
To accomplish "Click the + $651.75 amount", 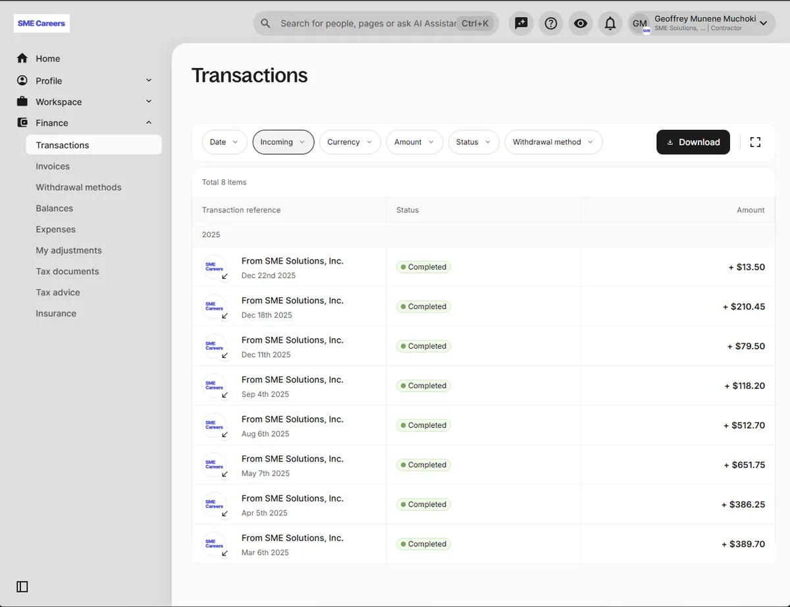I will click(745, 465).
